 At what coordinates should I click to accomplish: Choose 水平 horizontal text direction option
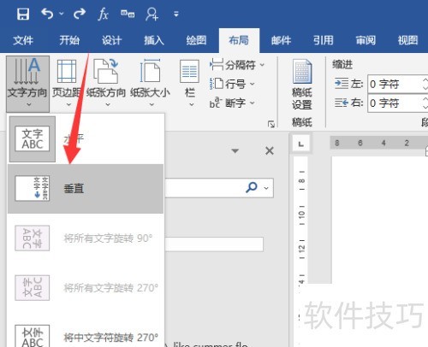tap(86, 139)
